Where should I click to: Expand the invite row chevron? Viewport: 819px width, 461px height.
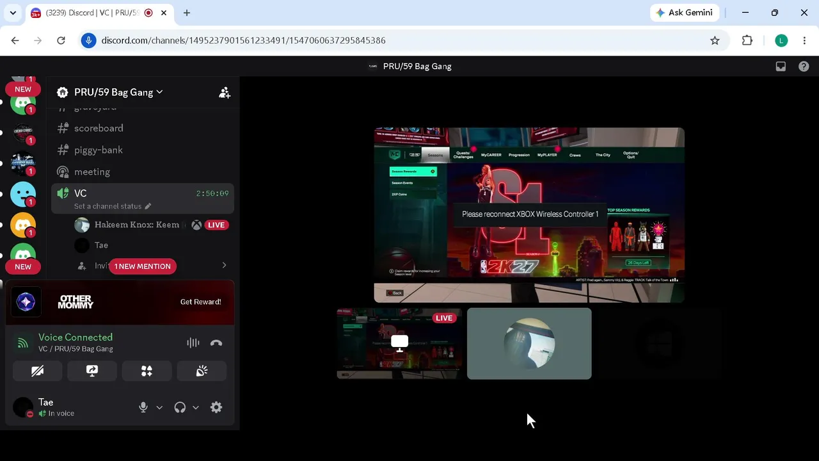(x=224, y=265)
